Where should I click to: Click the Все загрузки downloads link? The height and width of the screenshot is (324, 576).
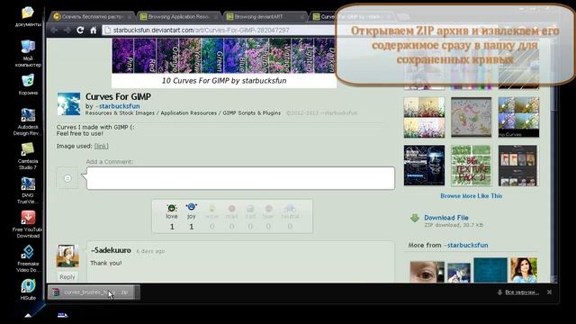pos(522,292)
